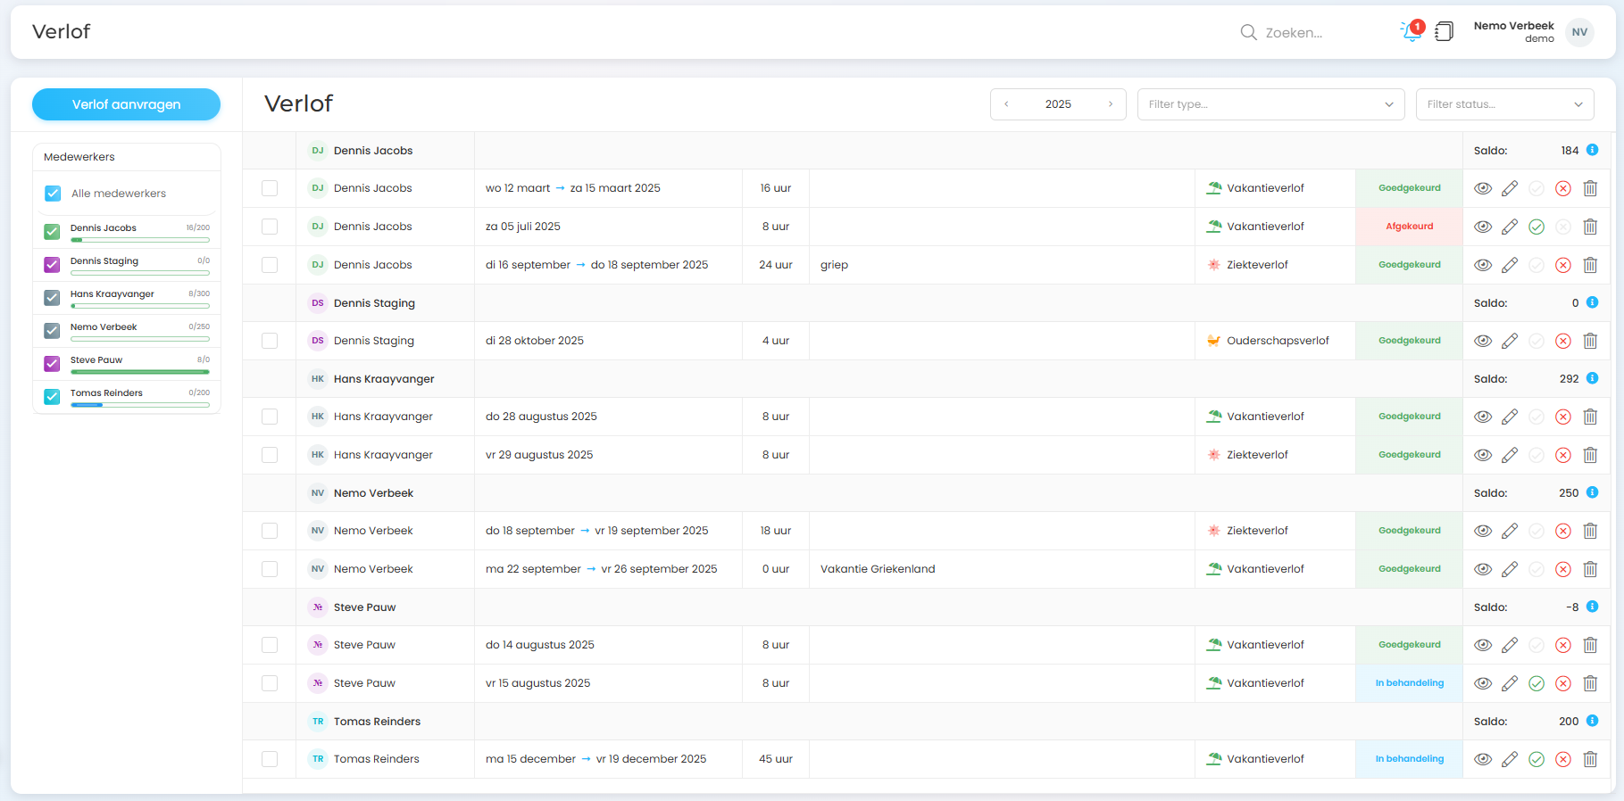Go to previous year before 2025

click(x=1006, y=104)
